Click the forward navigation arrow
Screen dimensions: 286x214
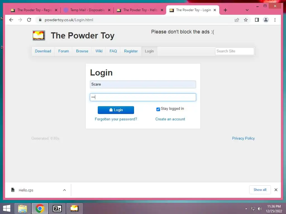click(x=20, y=20)
